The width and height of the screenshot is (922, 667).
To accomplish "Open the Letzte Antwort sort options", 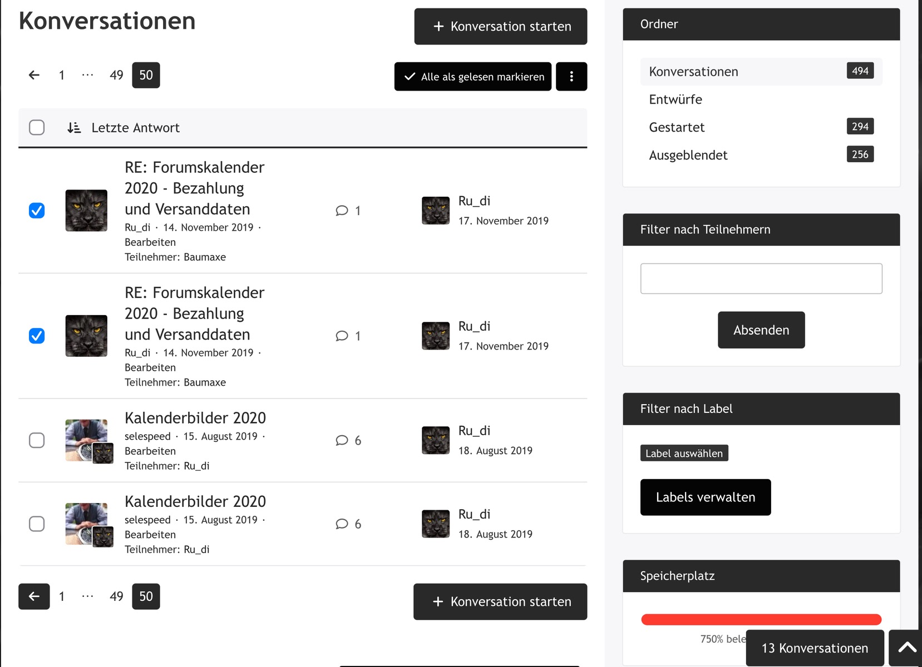I will coord(135,128).
